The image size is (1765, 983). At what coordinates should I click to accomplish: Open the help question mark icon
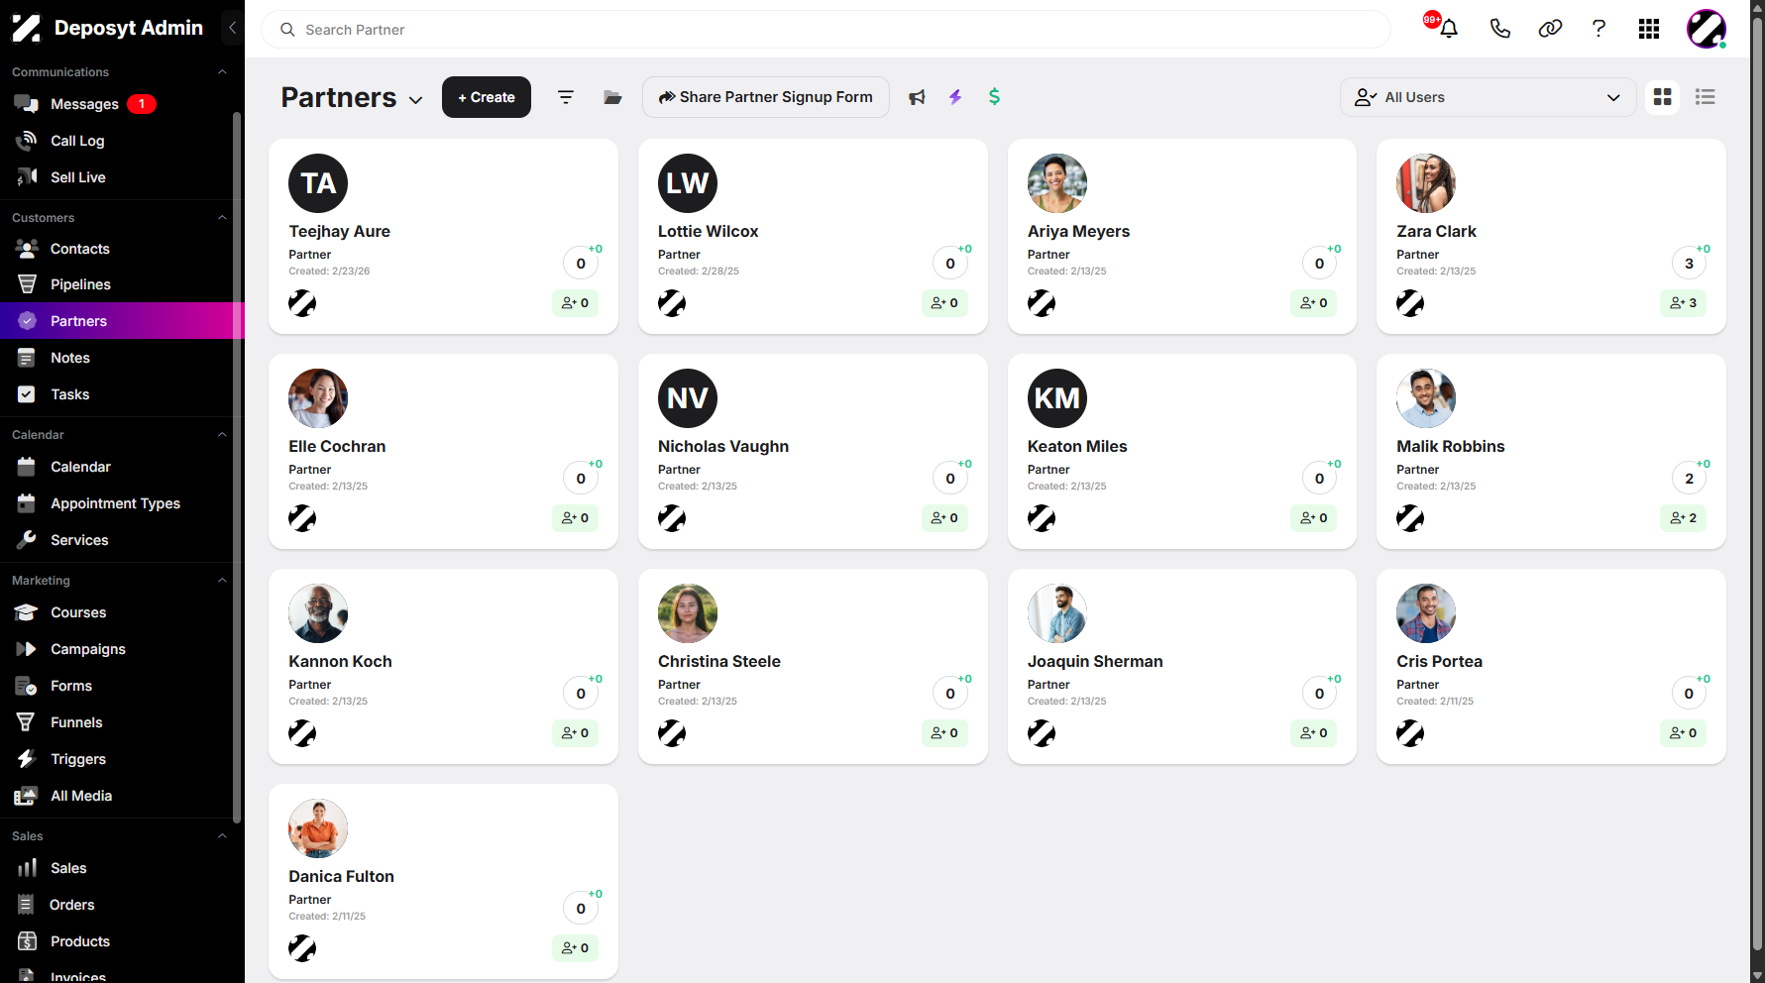[x=1599, y=29]
